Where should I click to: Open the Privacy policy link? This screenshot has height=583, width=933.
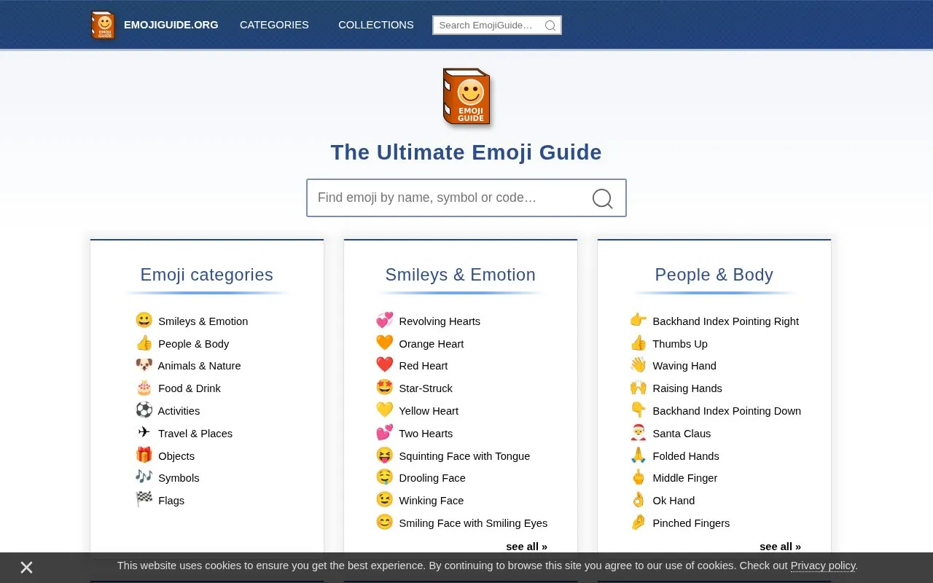point(823,566)
